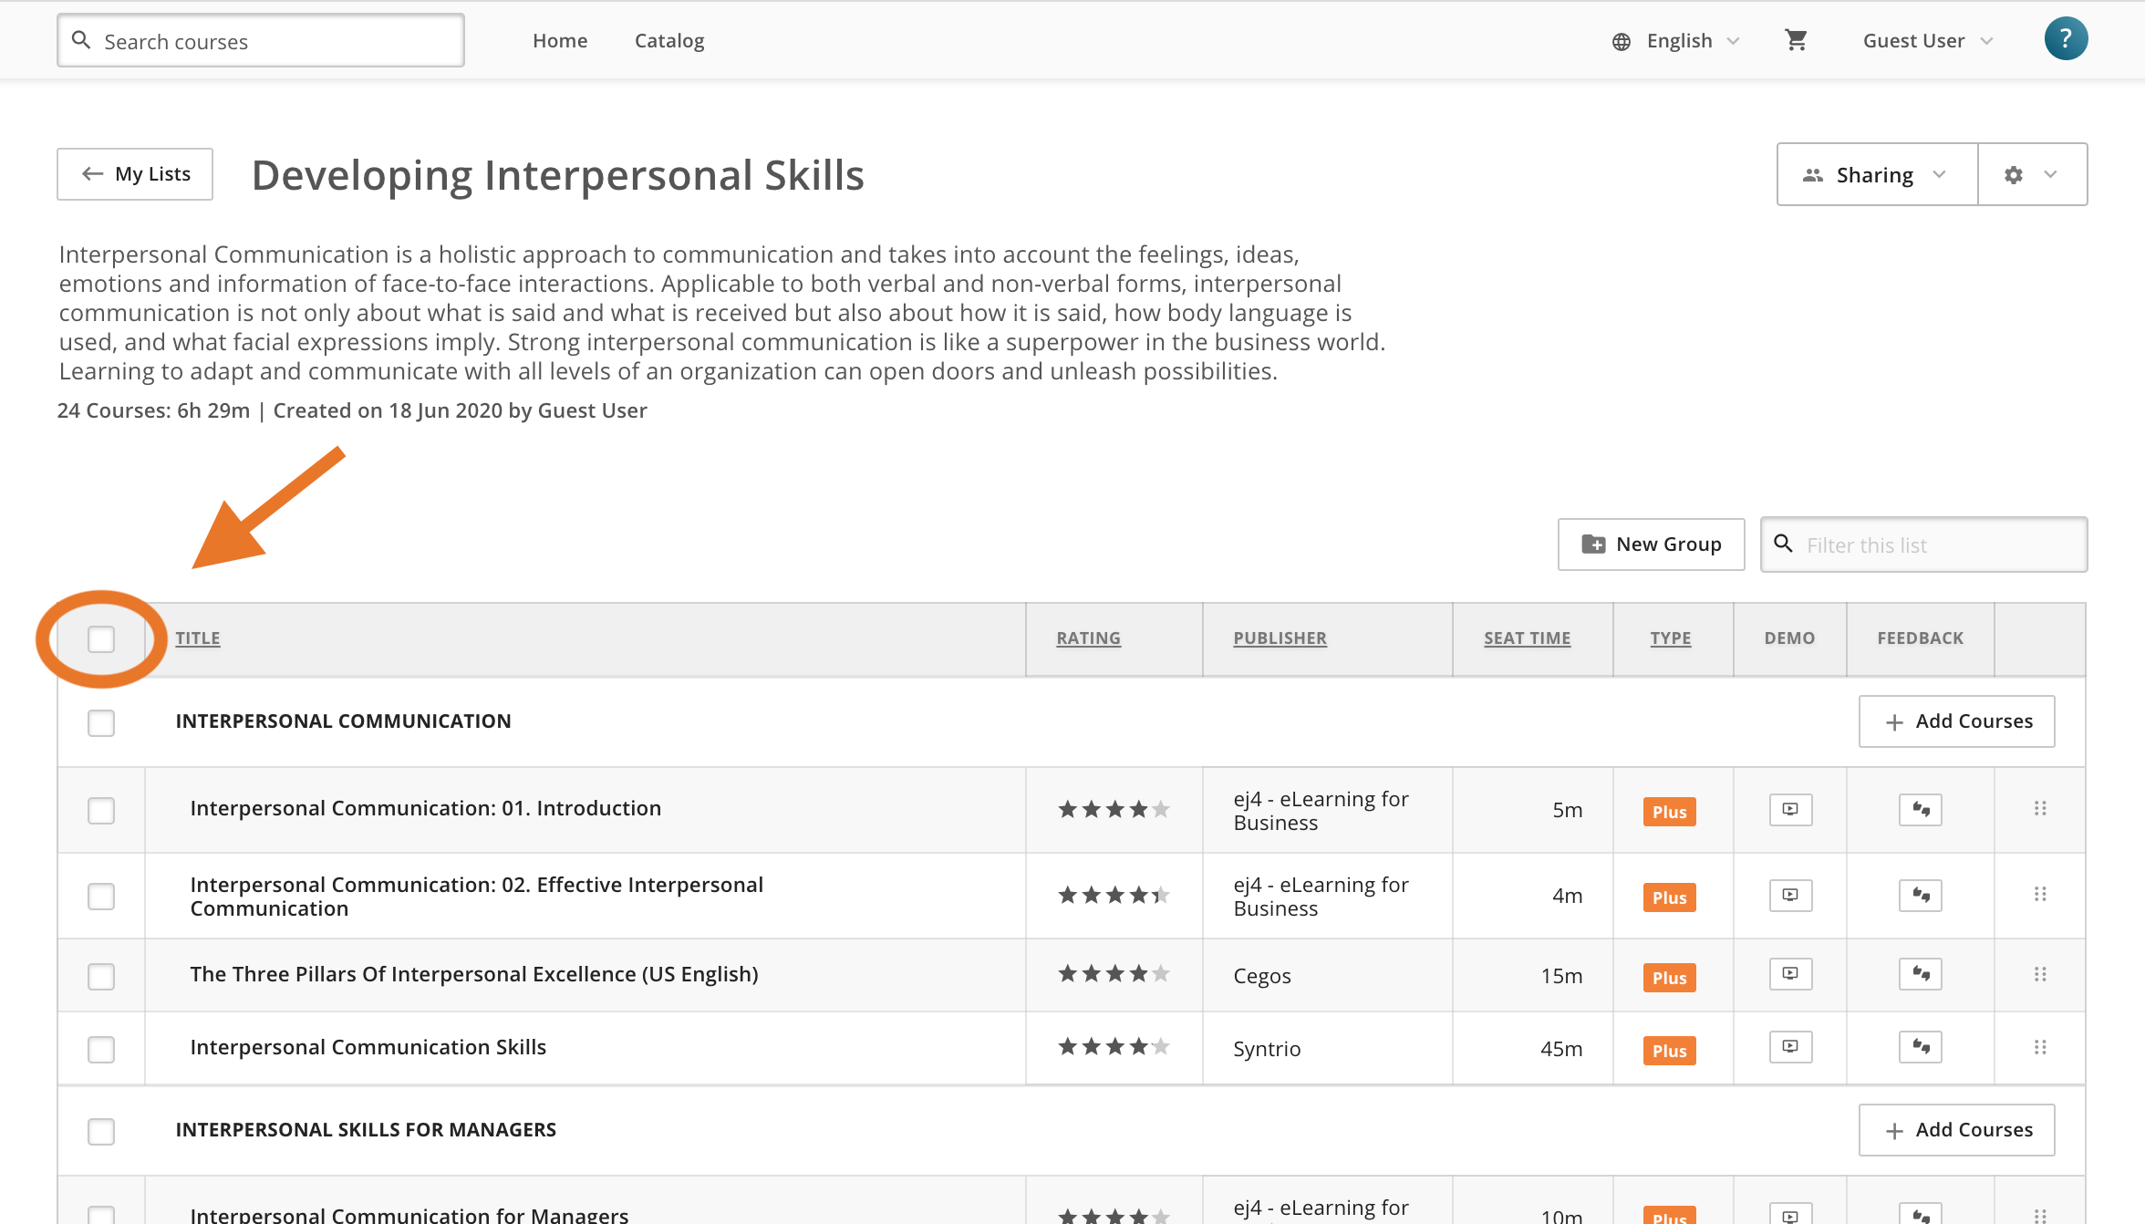Sort the list by Seat Time column
The image size is (2145, 1224).
click(x=1526, y=638)
